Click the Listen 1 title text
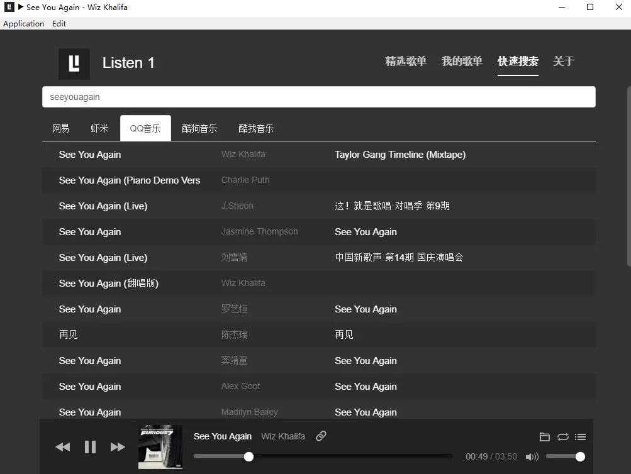Image resolution: width=631 pixels, height=474 pixels. pyautogui.click(x=128, y=63)
